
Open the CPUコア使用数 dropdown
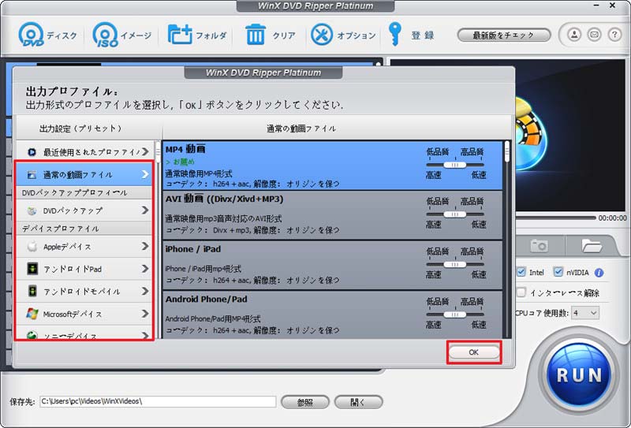[584, 313]
